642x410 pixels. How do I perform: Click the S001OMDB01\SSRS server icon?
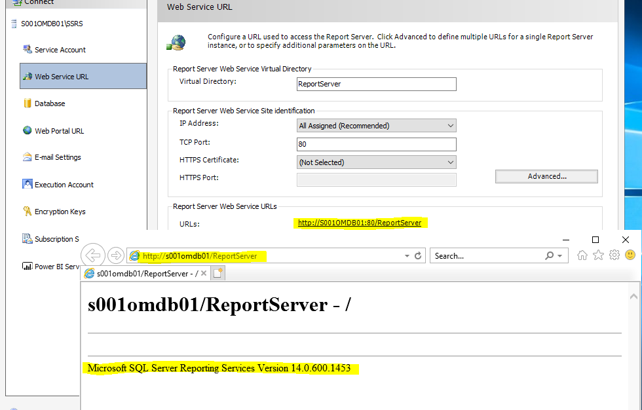[14, 24]
